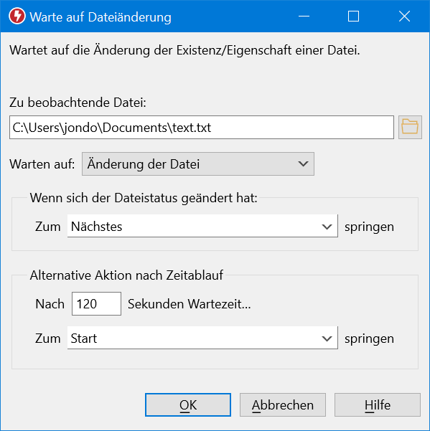This screenshot has width=430, height=431.
Task: Click the 'Alternative Aktion nach Zeitablauf' group title
Action: (126, 275)
